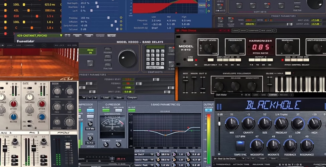Enable the H910 DELAY ONLY button
Screen dimensions: 326x167
point(210,60)
